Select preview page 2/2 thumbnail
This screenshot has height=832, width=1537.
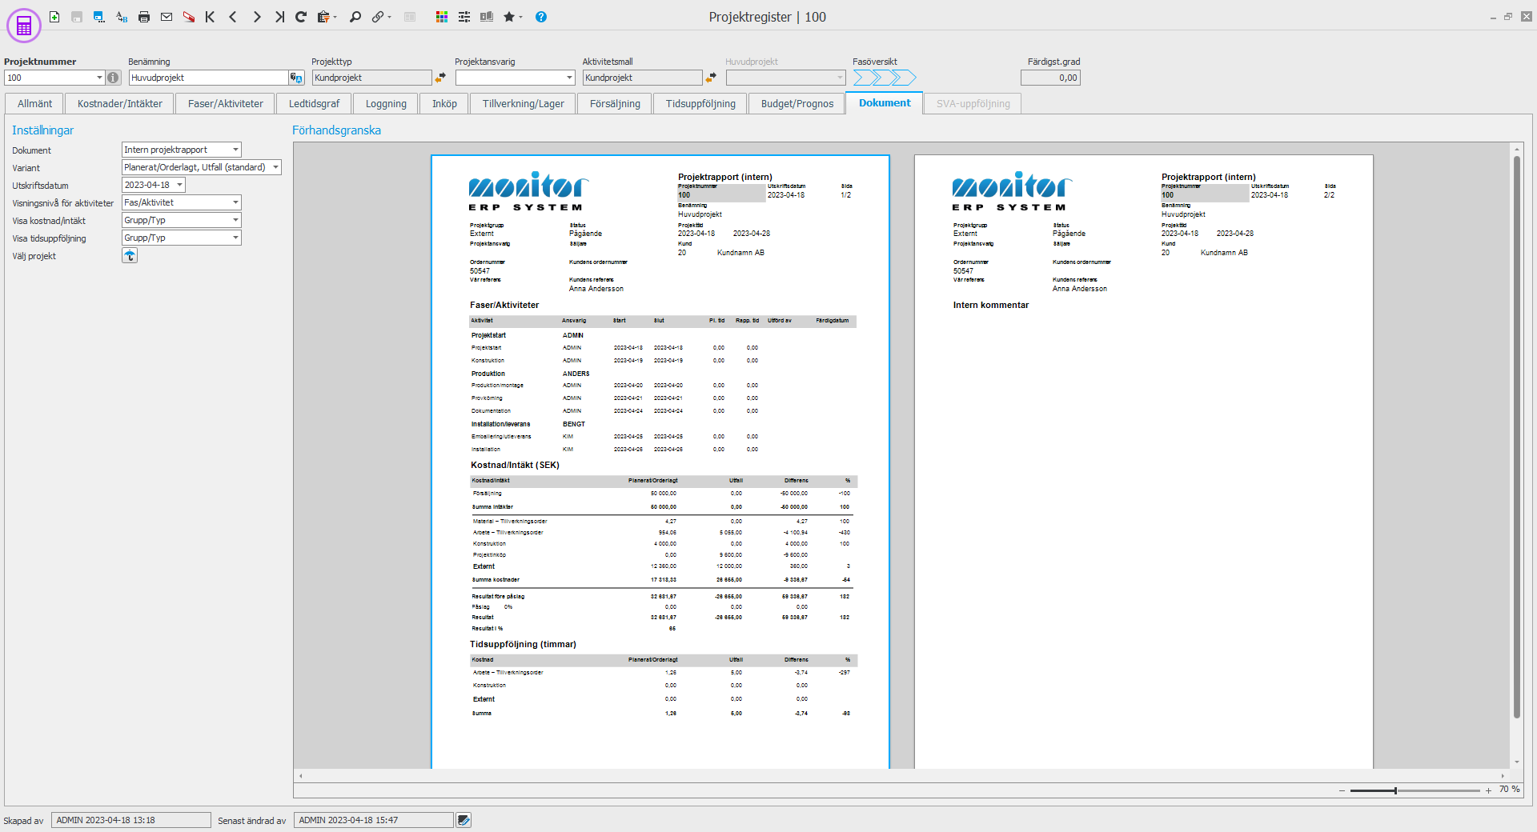point(1144,462)
